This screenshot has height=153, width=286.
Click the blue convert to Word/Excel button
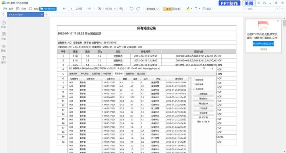(x=263, y=44)
